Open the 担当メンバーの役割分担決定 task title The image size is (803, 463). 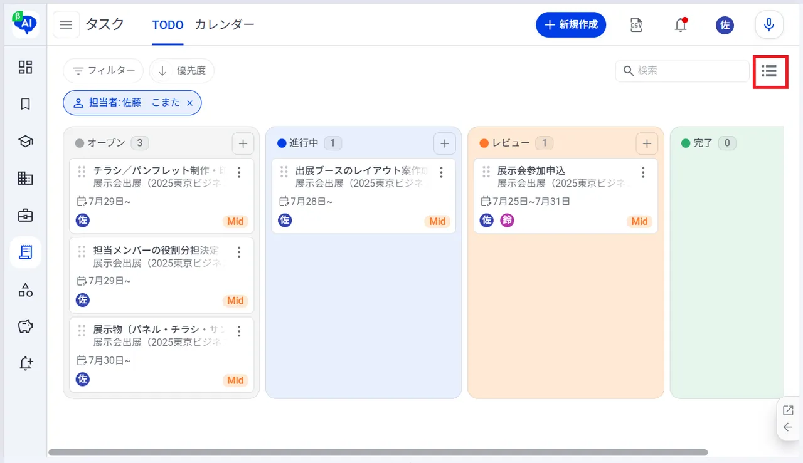tap(156, 250)
